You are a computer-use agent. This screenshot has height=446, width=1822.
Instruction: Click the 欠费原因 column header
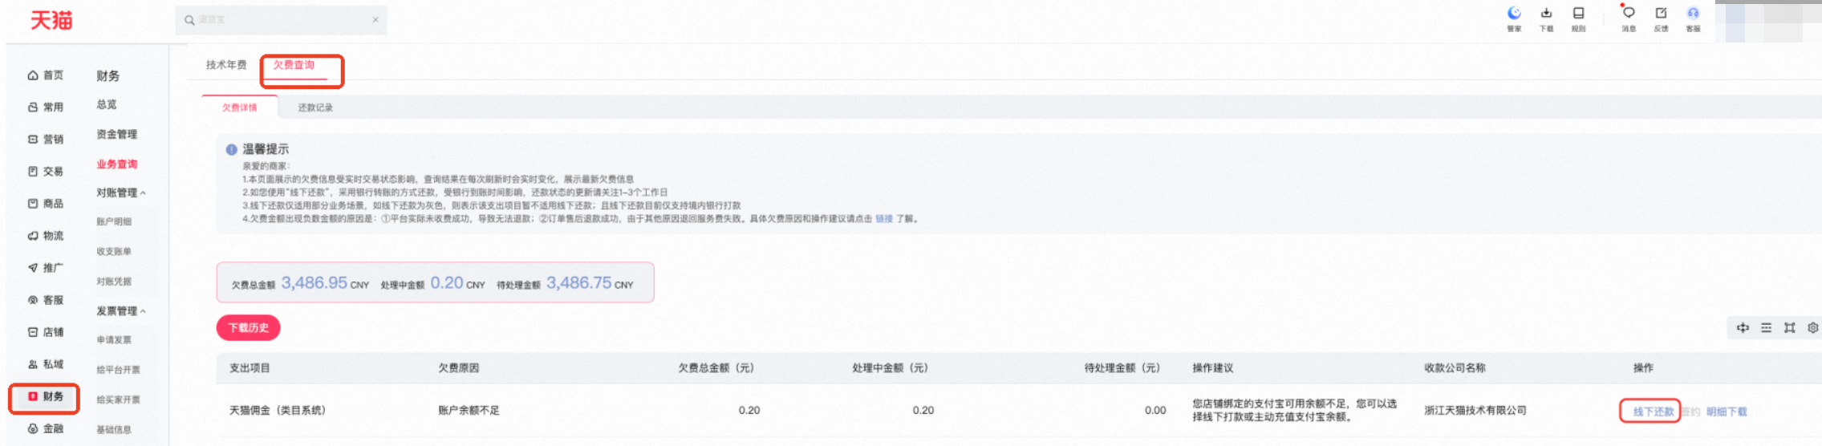coord(458,368)
